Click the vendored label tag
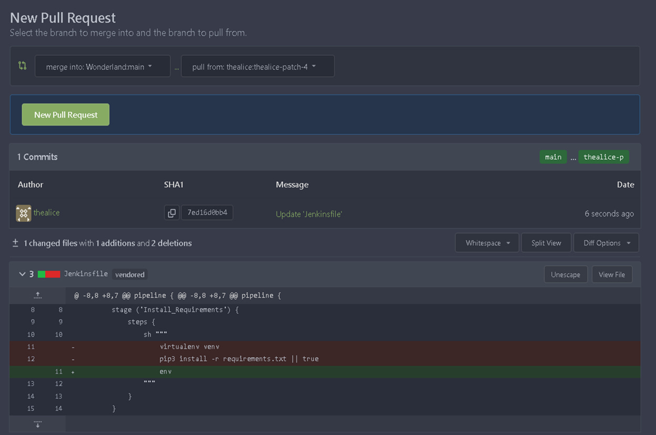This screenshot has width=656, height=435. pos(130,274)
